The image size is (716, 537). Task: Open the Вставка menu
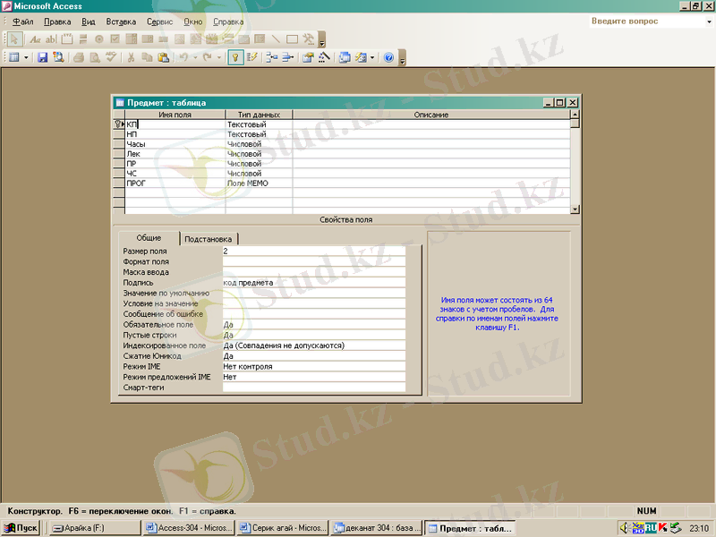121,21
